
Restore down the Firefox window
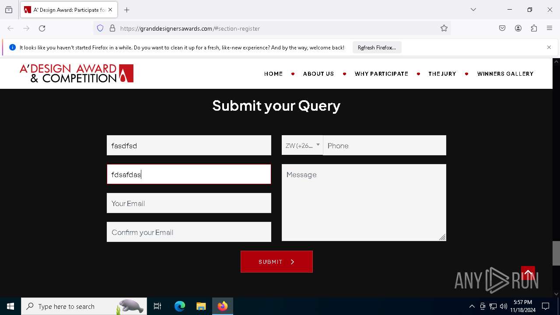point(530,10)
